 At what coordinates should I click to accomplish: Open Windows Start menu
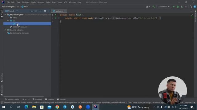[3, 107]
